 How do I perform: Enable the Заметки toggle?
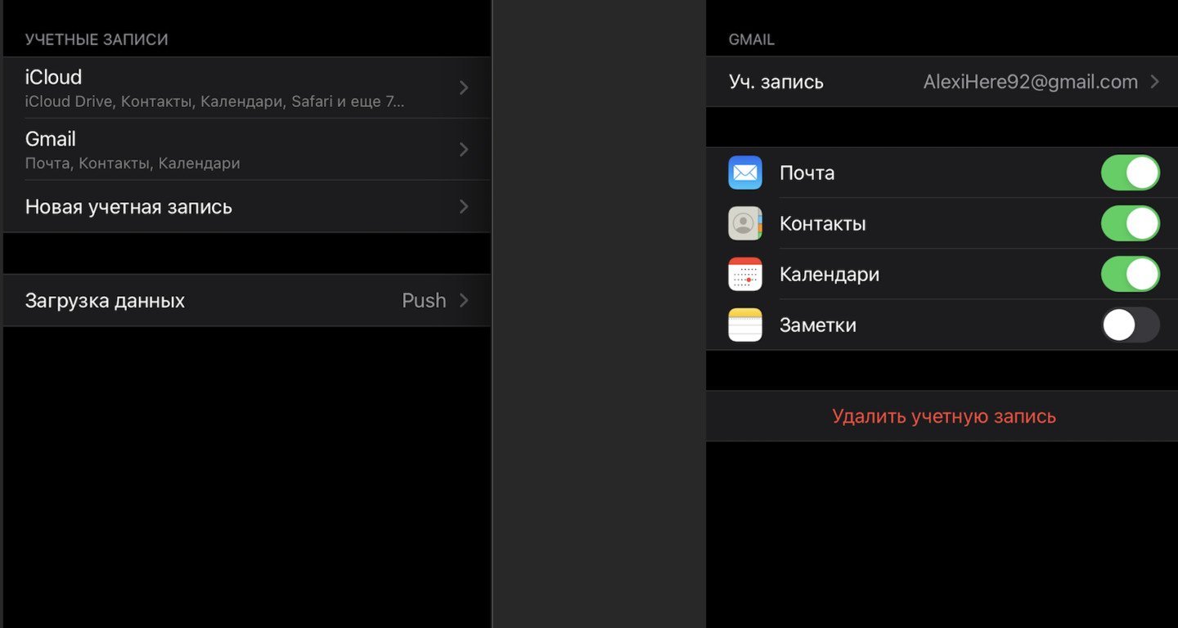point(1130,325)
